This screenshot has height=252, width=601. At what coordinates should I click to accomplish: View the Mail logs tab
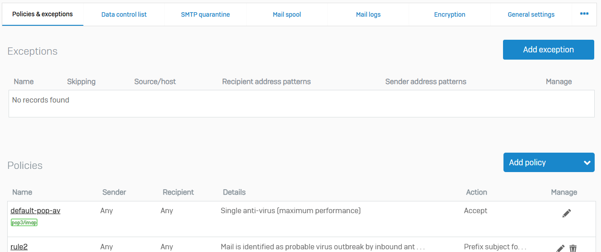coord(368,14)
